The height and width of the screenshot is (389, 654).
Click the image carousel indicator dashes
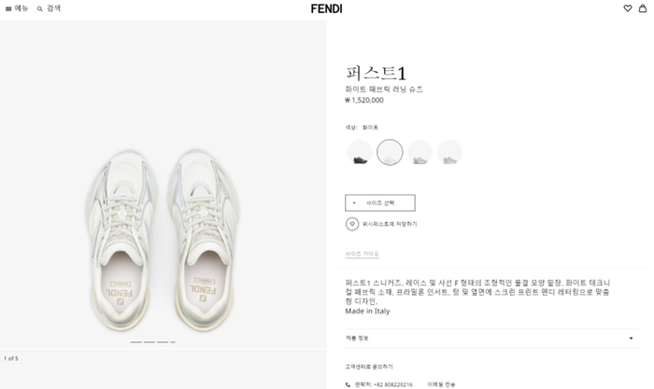point(152,342)
